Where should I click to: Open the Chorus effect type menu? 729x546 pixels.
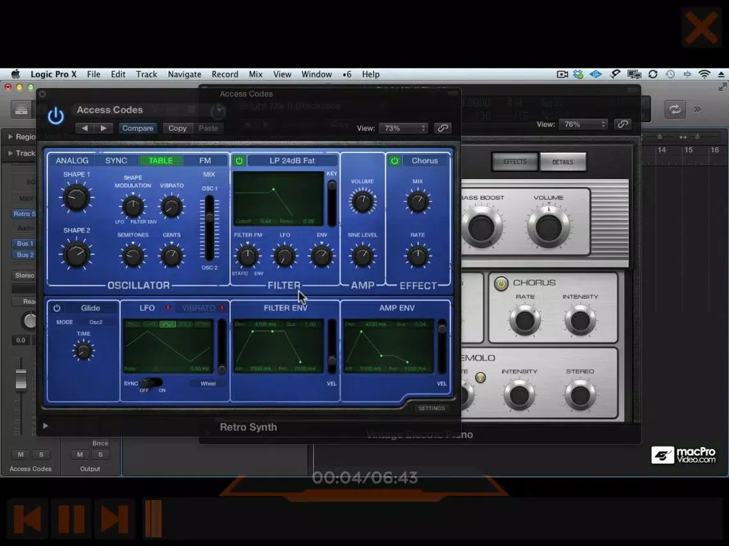click(x=425, y=161)
